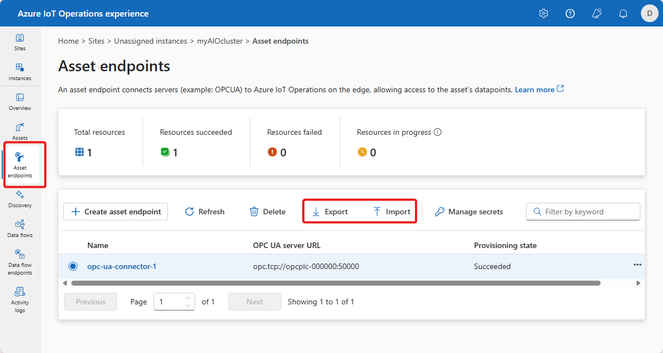The image size is (663, 353).
Task: Click Create asset endpoint button
Action: 115,212
